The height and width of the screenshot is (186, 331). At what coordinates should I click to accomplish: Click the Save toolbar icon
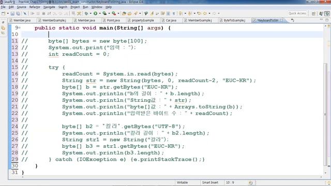12,13
